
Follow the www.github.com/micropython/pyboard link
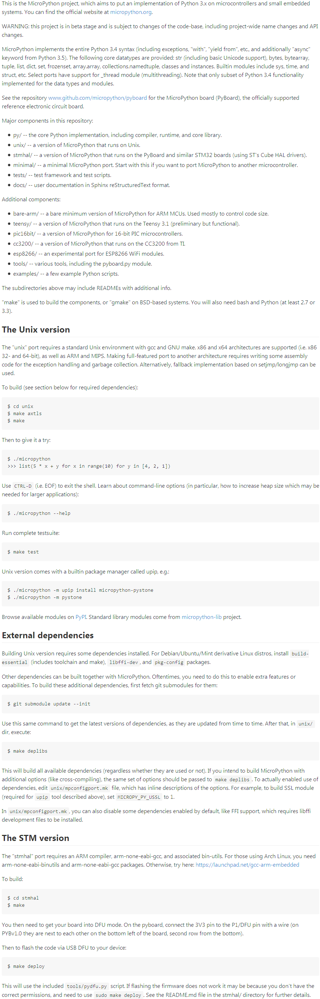click(x=97, y=98)
